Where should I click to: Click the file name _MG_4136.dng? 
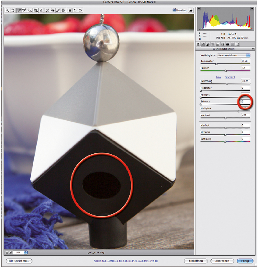(x=96, y=253)
